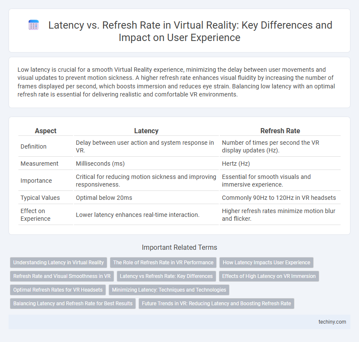
Task: Click the 'Important Related Terms' heading
Action: pyautogui.click(x=179, y=247)
